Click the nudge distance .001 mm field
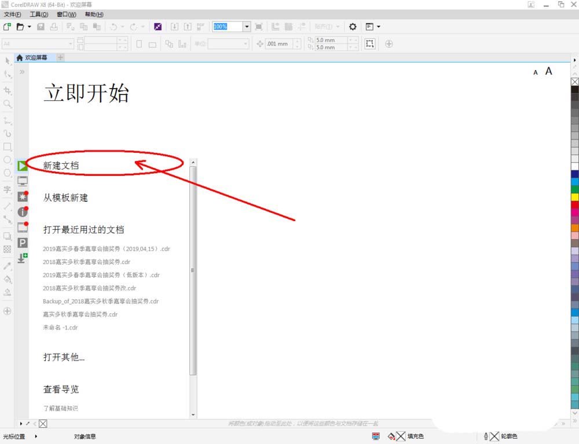The image size is (579, 444). tap(280, 43)
